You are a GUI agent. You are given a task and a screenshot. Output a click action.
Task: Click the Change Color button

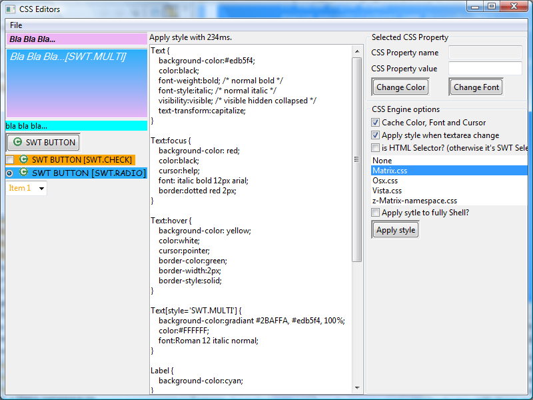(x=400, y=87)
